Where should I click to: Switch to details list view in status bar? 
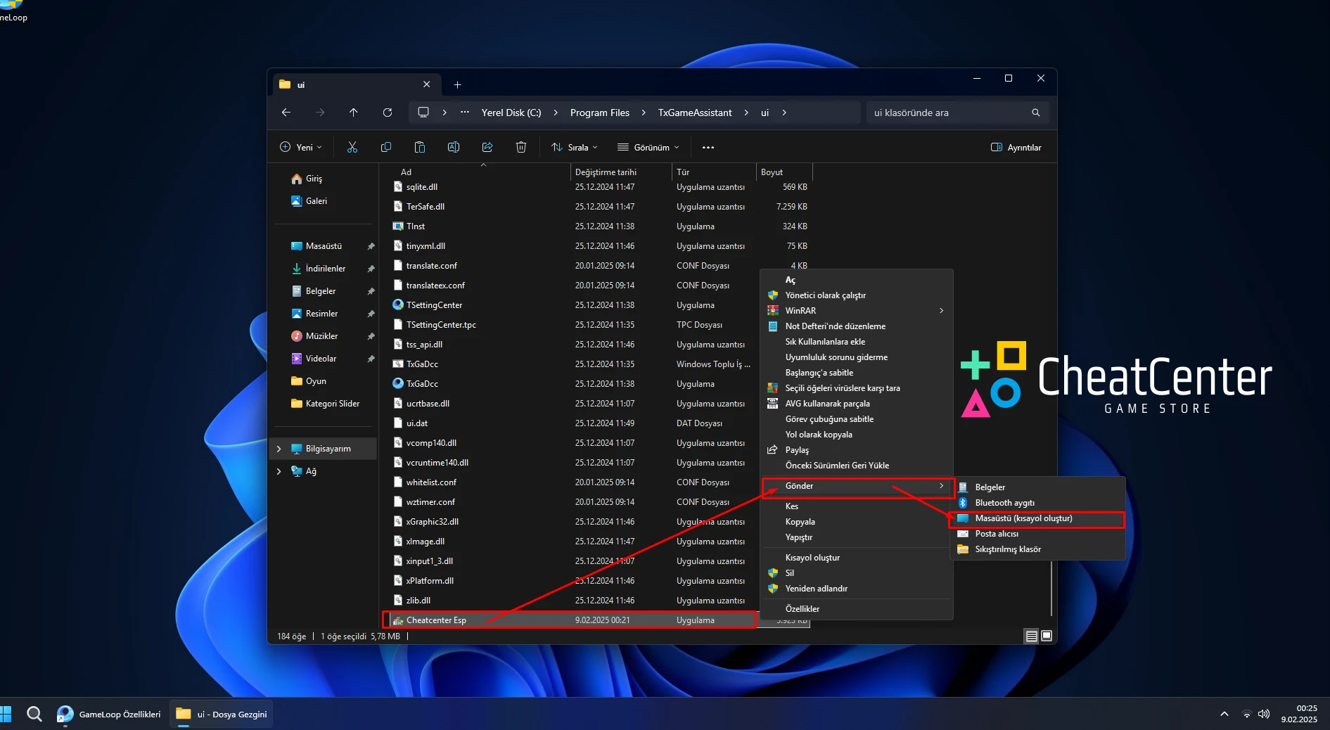[1031, 636]
